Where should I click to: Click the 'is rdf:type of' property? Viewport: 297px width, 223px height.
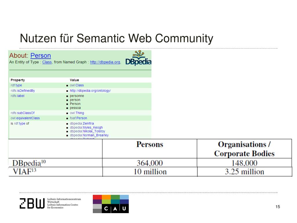click(x=20, y=123)
